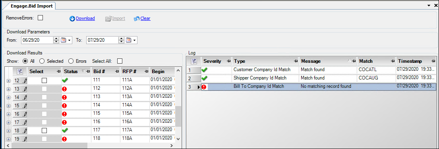The width and height of the screenshot is (439, 149).
Task: Click the red error icon on log row 3
Action: pyautogui.click(x=204, y=87)
